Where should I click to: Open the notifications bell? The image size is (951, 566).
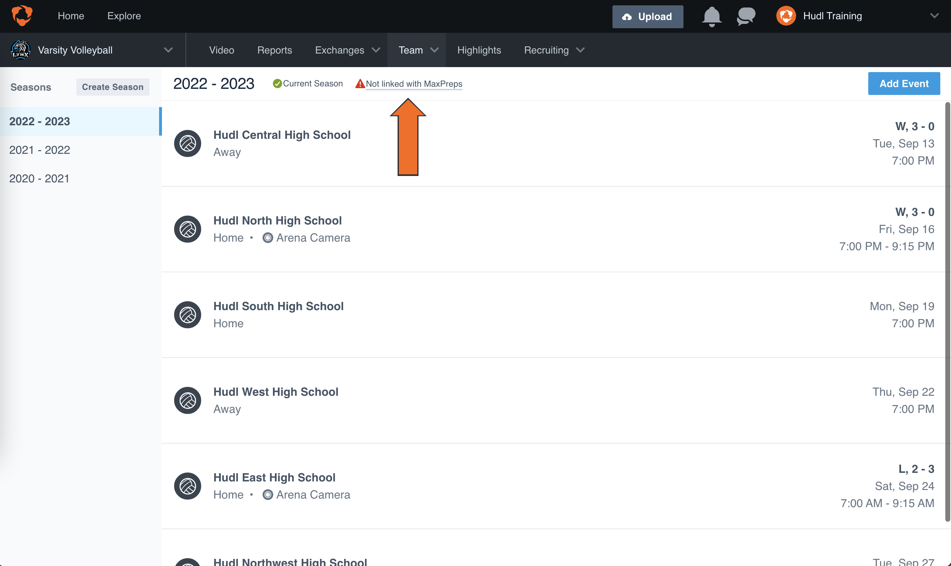712,17
